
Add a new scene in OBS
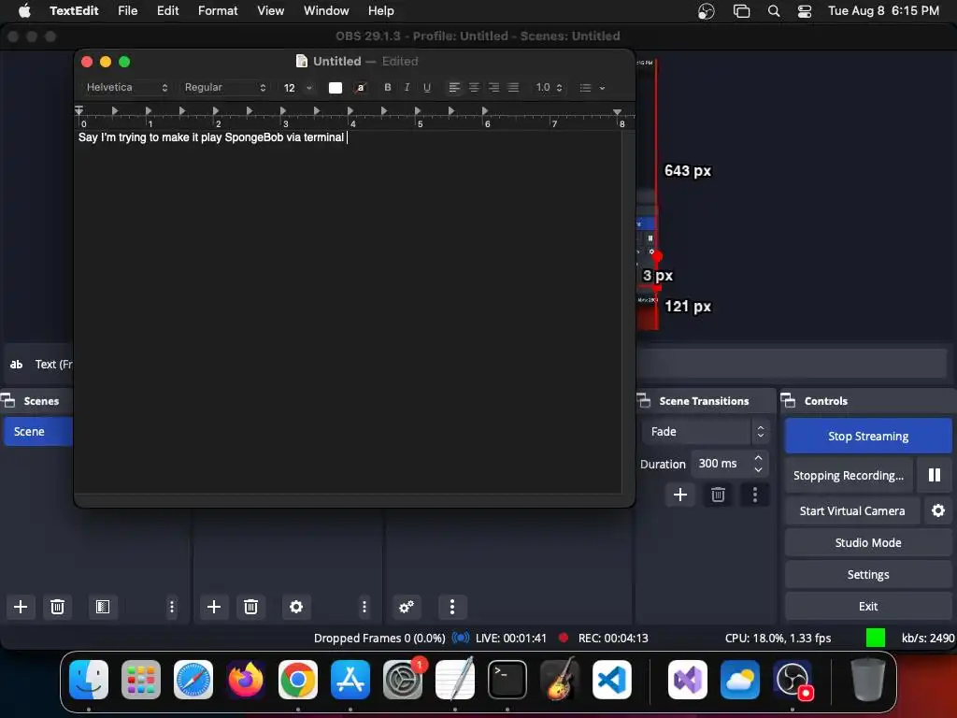(21, 607)
